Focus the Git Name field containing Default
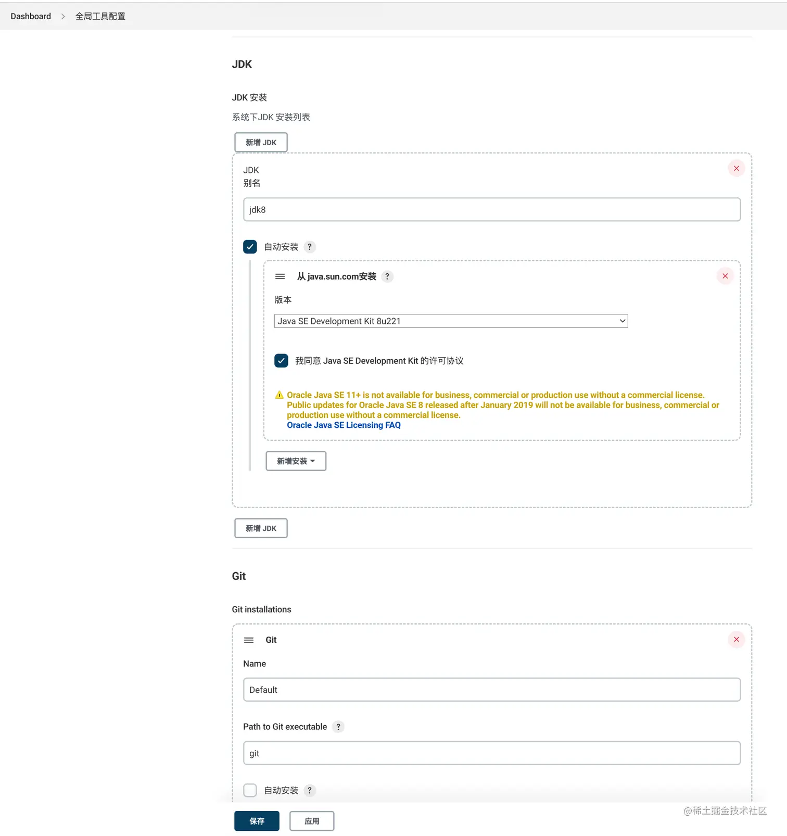The height and width of the screenshot is (836, 787). (492, 690)
